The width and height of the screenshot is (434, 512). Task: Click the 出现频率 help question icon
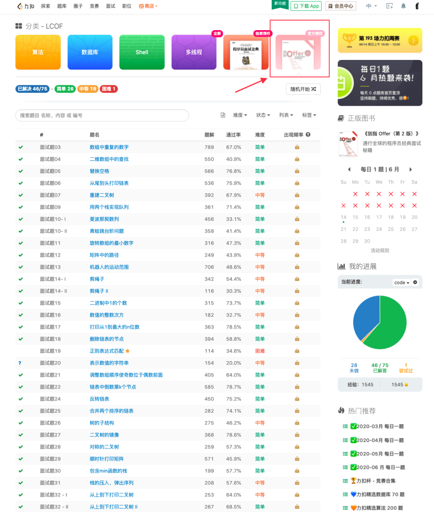[x=308, y=135]
